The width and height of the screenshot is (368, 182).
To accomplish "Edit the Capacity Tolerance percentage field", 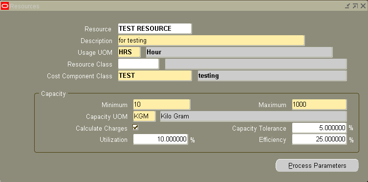I will (319, 128).
